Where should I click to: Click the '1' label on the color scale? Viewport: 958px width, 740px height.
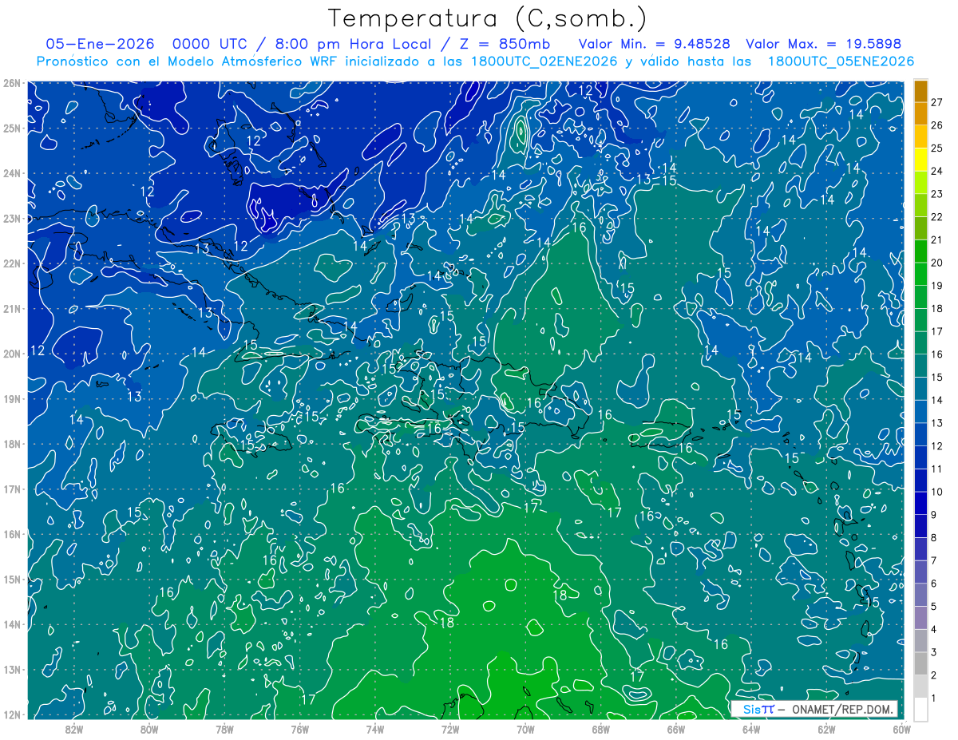[x=934, y=699]
